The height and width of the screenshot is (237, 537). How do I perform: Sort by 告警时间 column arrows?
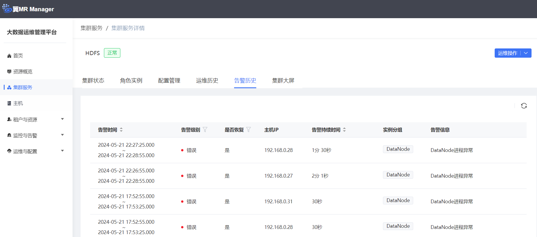tap(121, 130)
